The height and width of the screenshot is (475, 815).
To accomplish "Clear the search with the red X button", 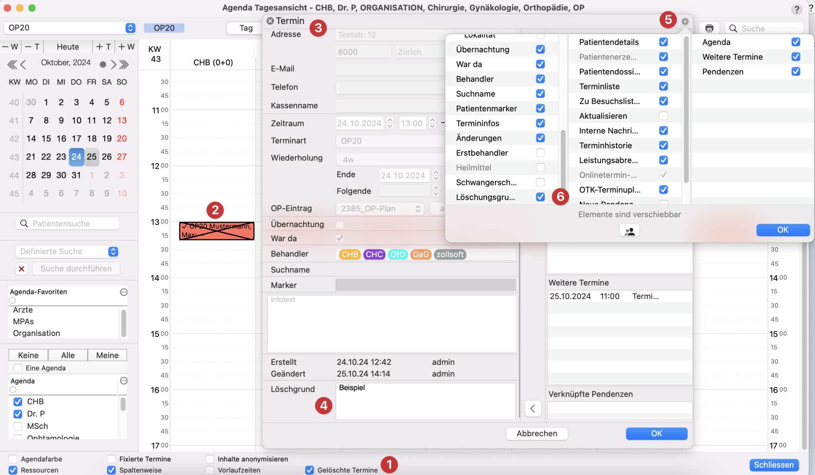I will (x=21, y=269).
